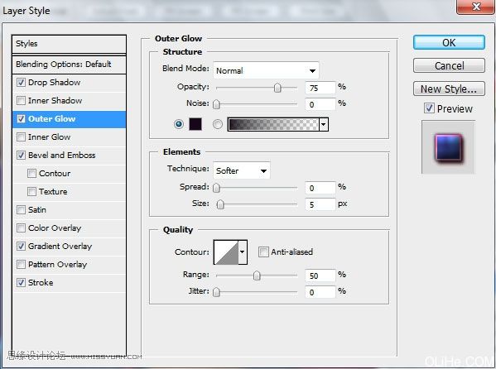Toggle the Preview checkbox
496x369 pixels.
(x=429, y=108)
